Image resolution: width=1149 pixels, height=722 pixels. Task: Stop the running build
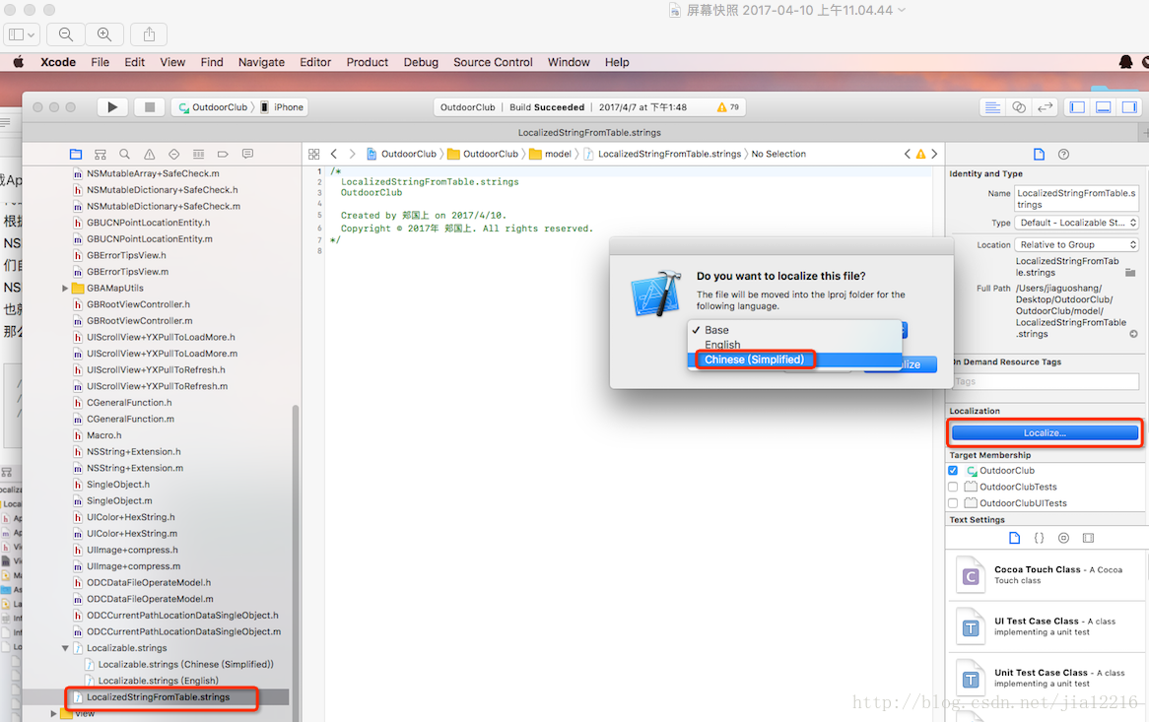point(150,107)
